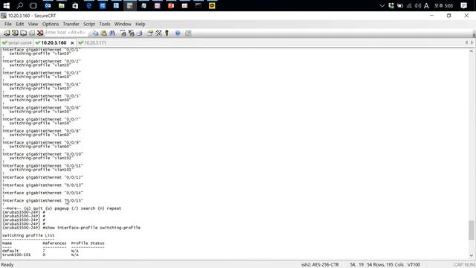The width and height of the screenshot is (476, 268).
Task: Switch to the serial-com4 session tab
Action: pyautogui.click(x=17, y=43)
